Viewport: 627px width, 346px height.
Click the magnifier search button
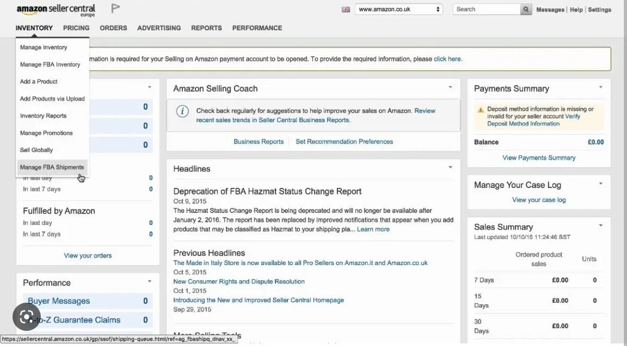[526, 9]
